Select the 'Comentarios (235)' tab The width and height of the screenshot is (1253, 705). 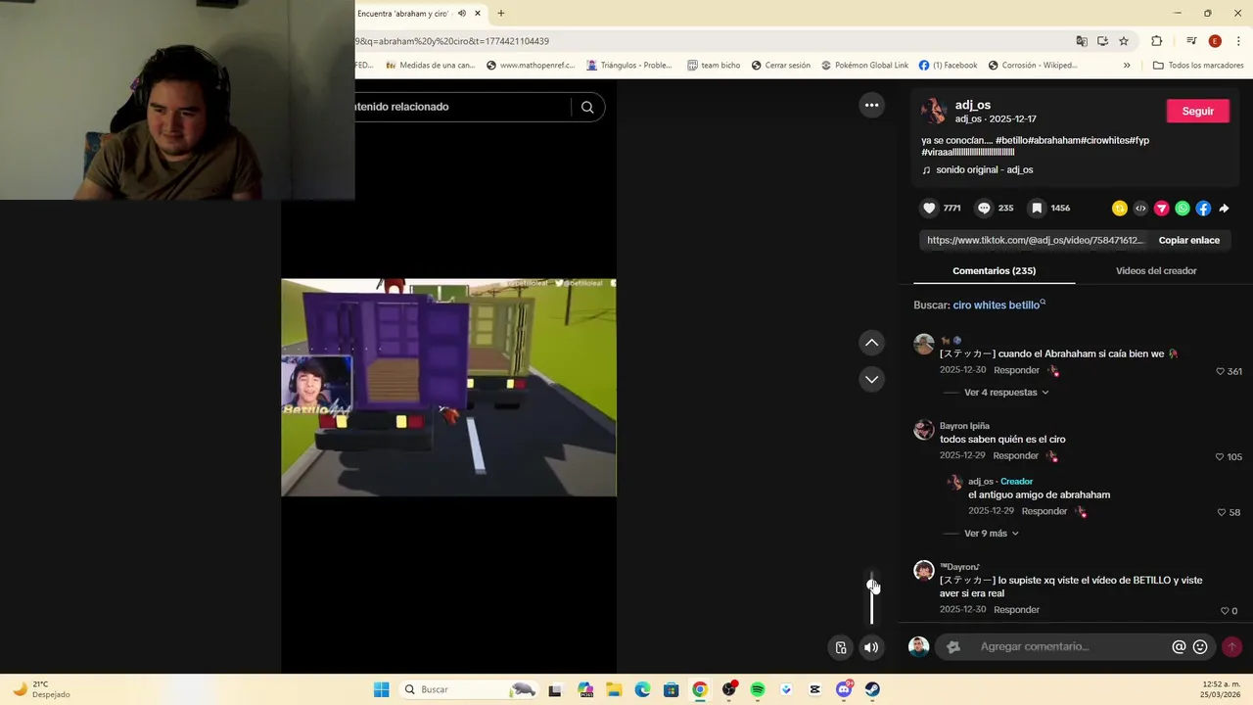994,270
